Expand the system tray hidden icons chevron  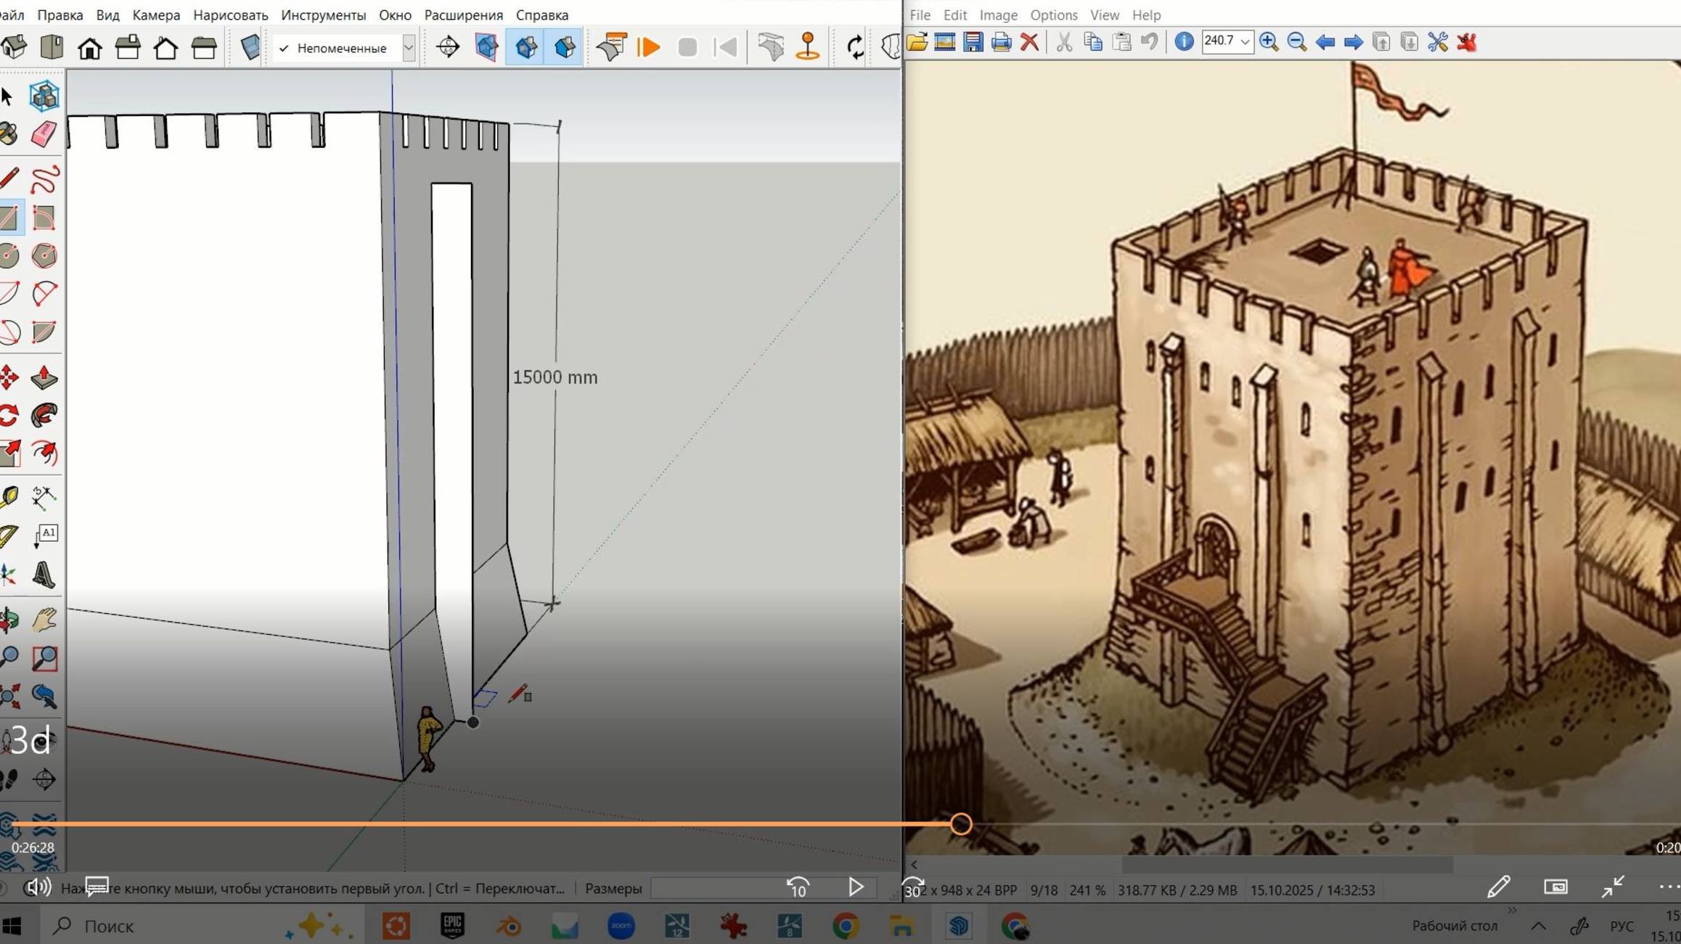[1538, 926]
